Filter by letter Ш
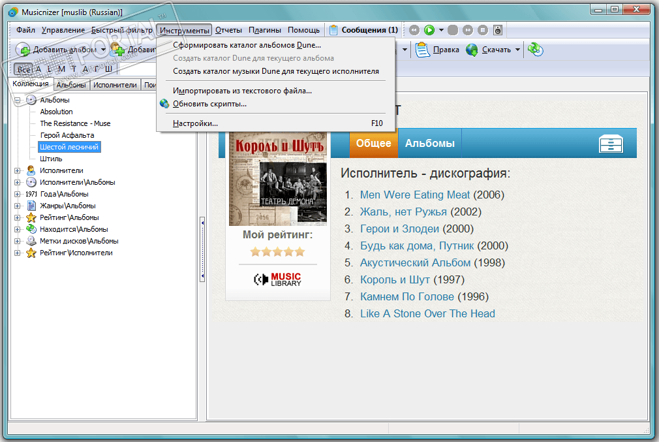Image resolution: width=659 pixels, height=442 pixels. [108, 69]
